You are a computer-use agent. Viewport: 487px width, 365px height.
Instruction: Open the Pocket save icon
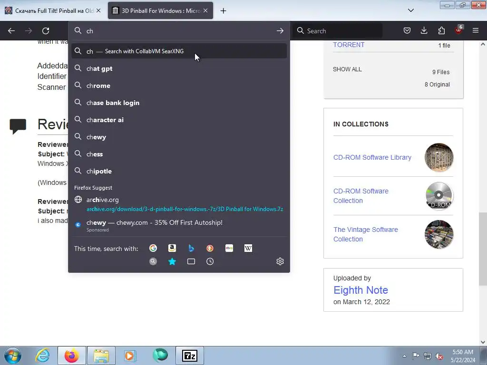pos(407,30)
